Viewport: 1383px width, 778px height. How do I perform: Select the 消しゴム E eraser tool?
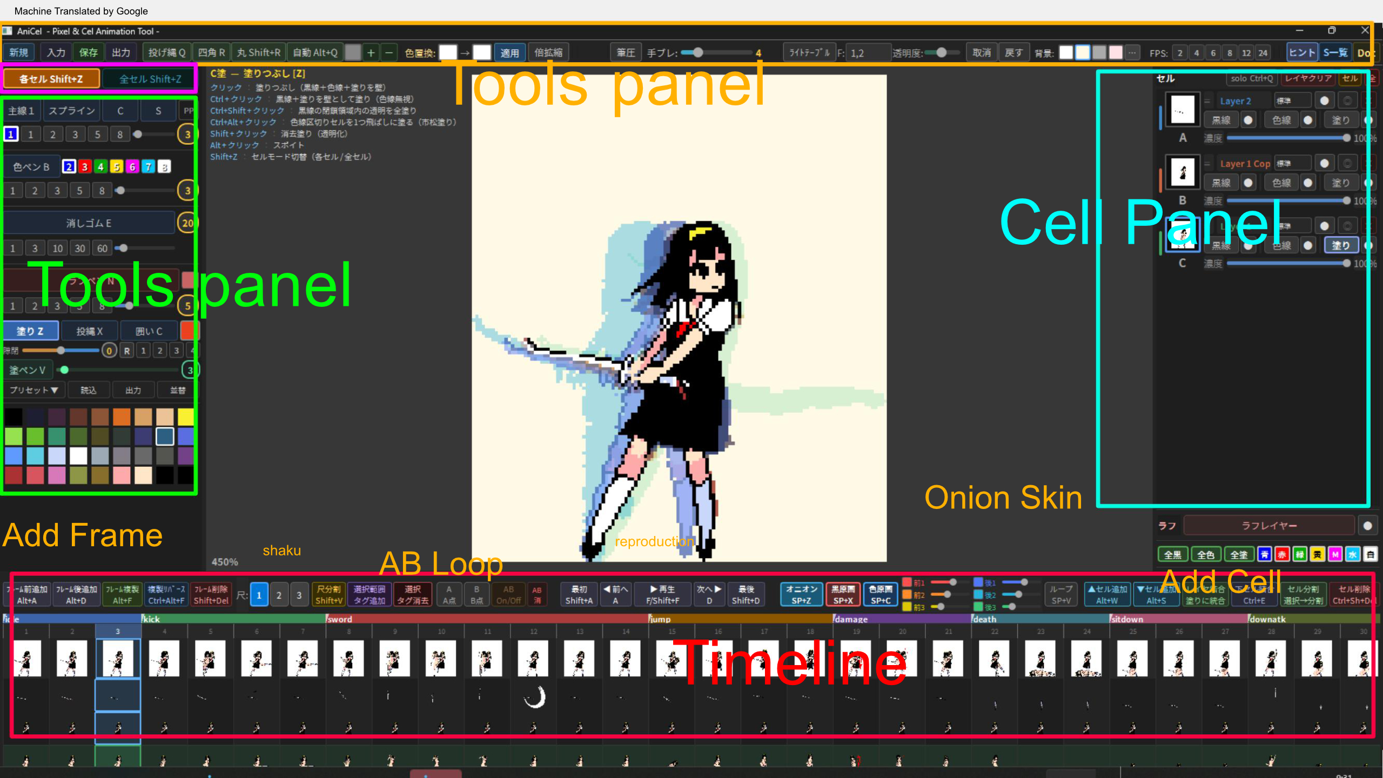pyautogui.click(x=89, y=223)
